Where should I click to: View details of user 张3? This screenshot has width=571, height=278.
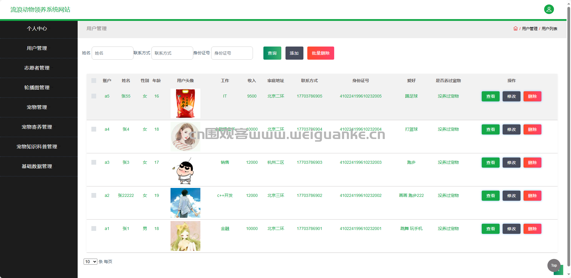click(491, 163)
